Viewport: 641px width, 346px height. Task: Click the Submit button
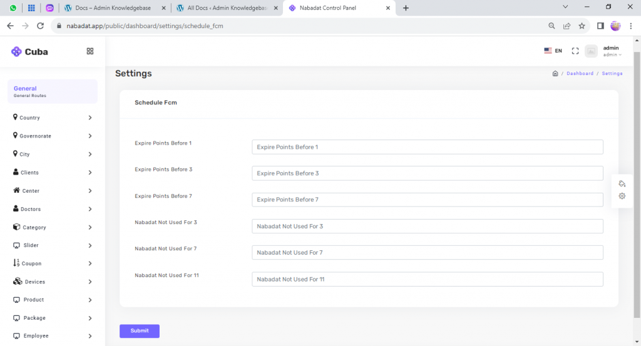pos(140,331)
